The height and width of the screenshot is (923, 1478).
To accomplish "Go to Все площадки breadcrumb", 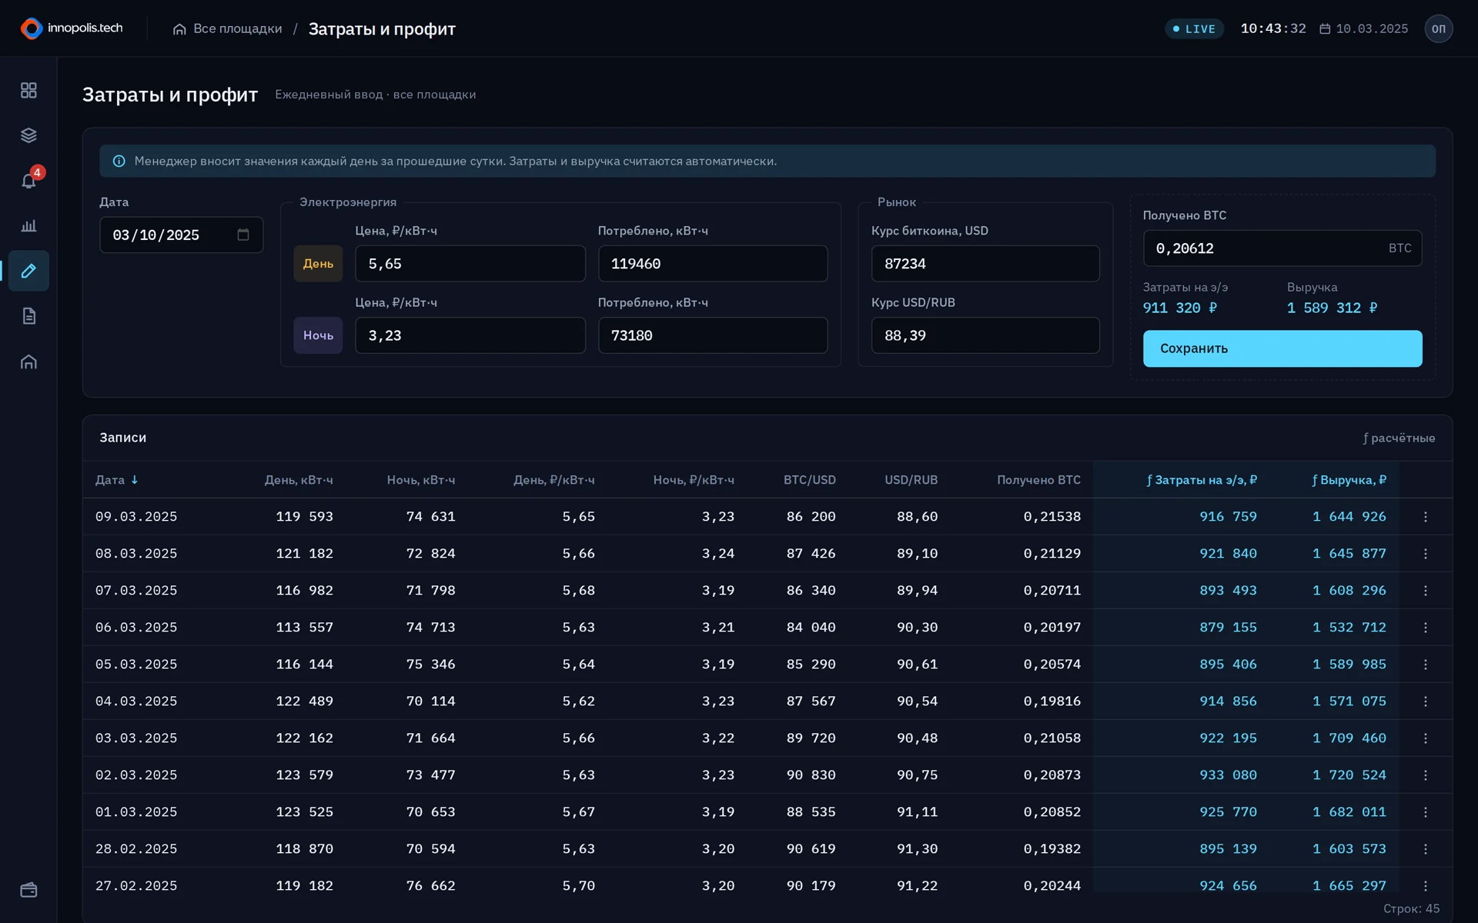I will pos(228,28).
